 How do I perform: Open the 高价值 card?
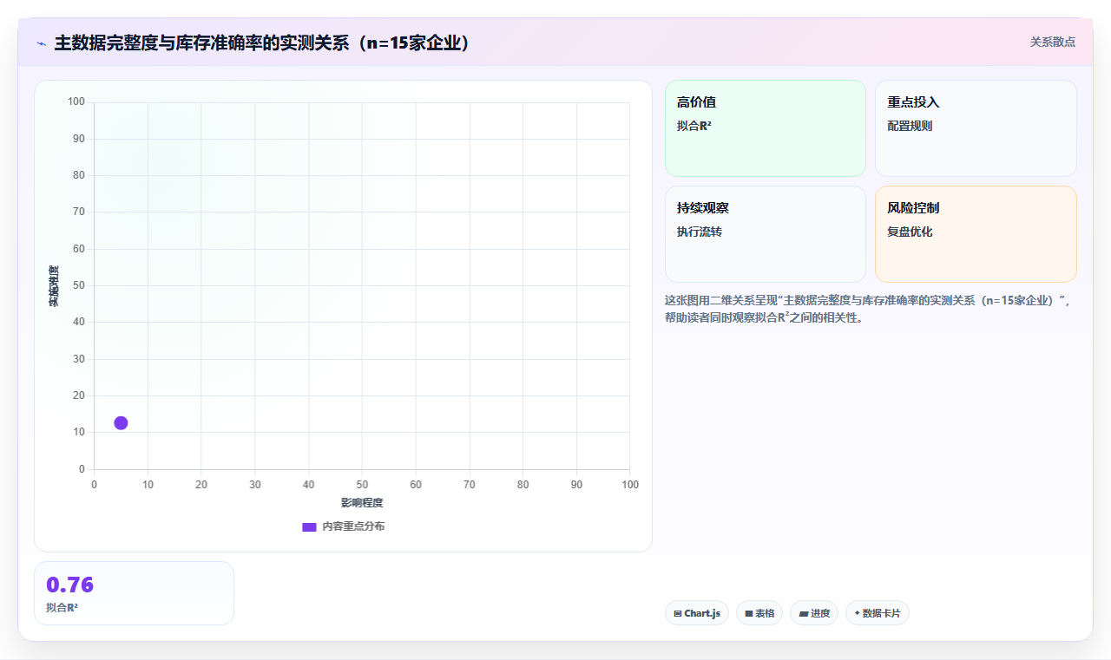[x=766, y=128]
